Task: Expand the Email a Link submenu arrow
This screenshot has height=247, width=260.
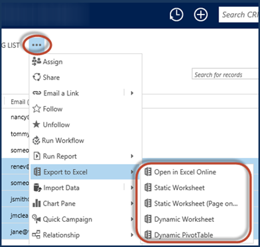Action: tap(132, 93)
